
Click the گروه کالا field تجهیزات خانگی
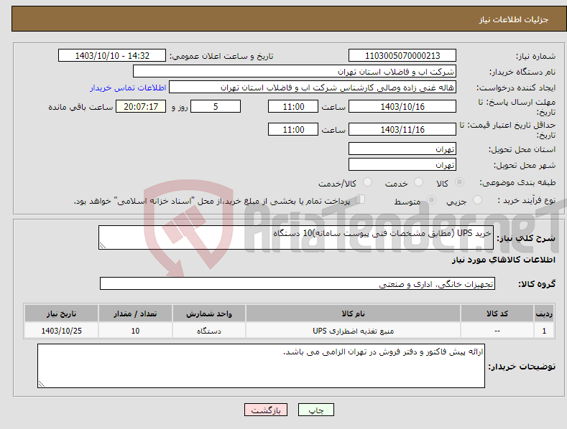(298, 284)
